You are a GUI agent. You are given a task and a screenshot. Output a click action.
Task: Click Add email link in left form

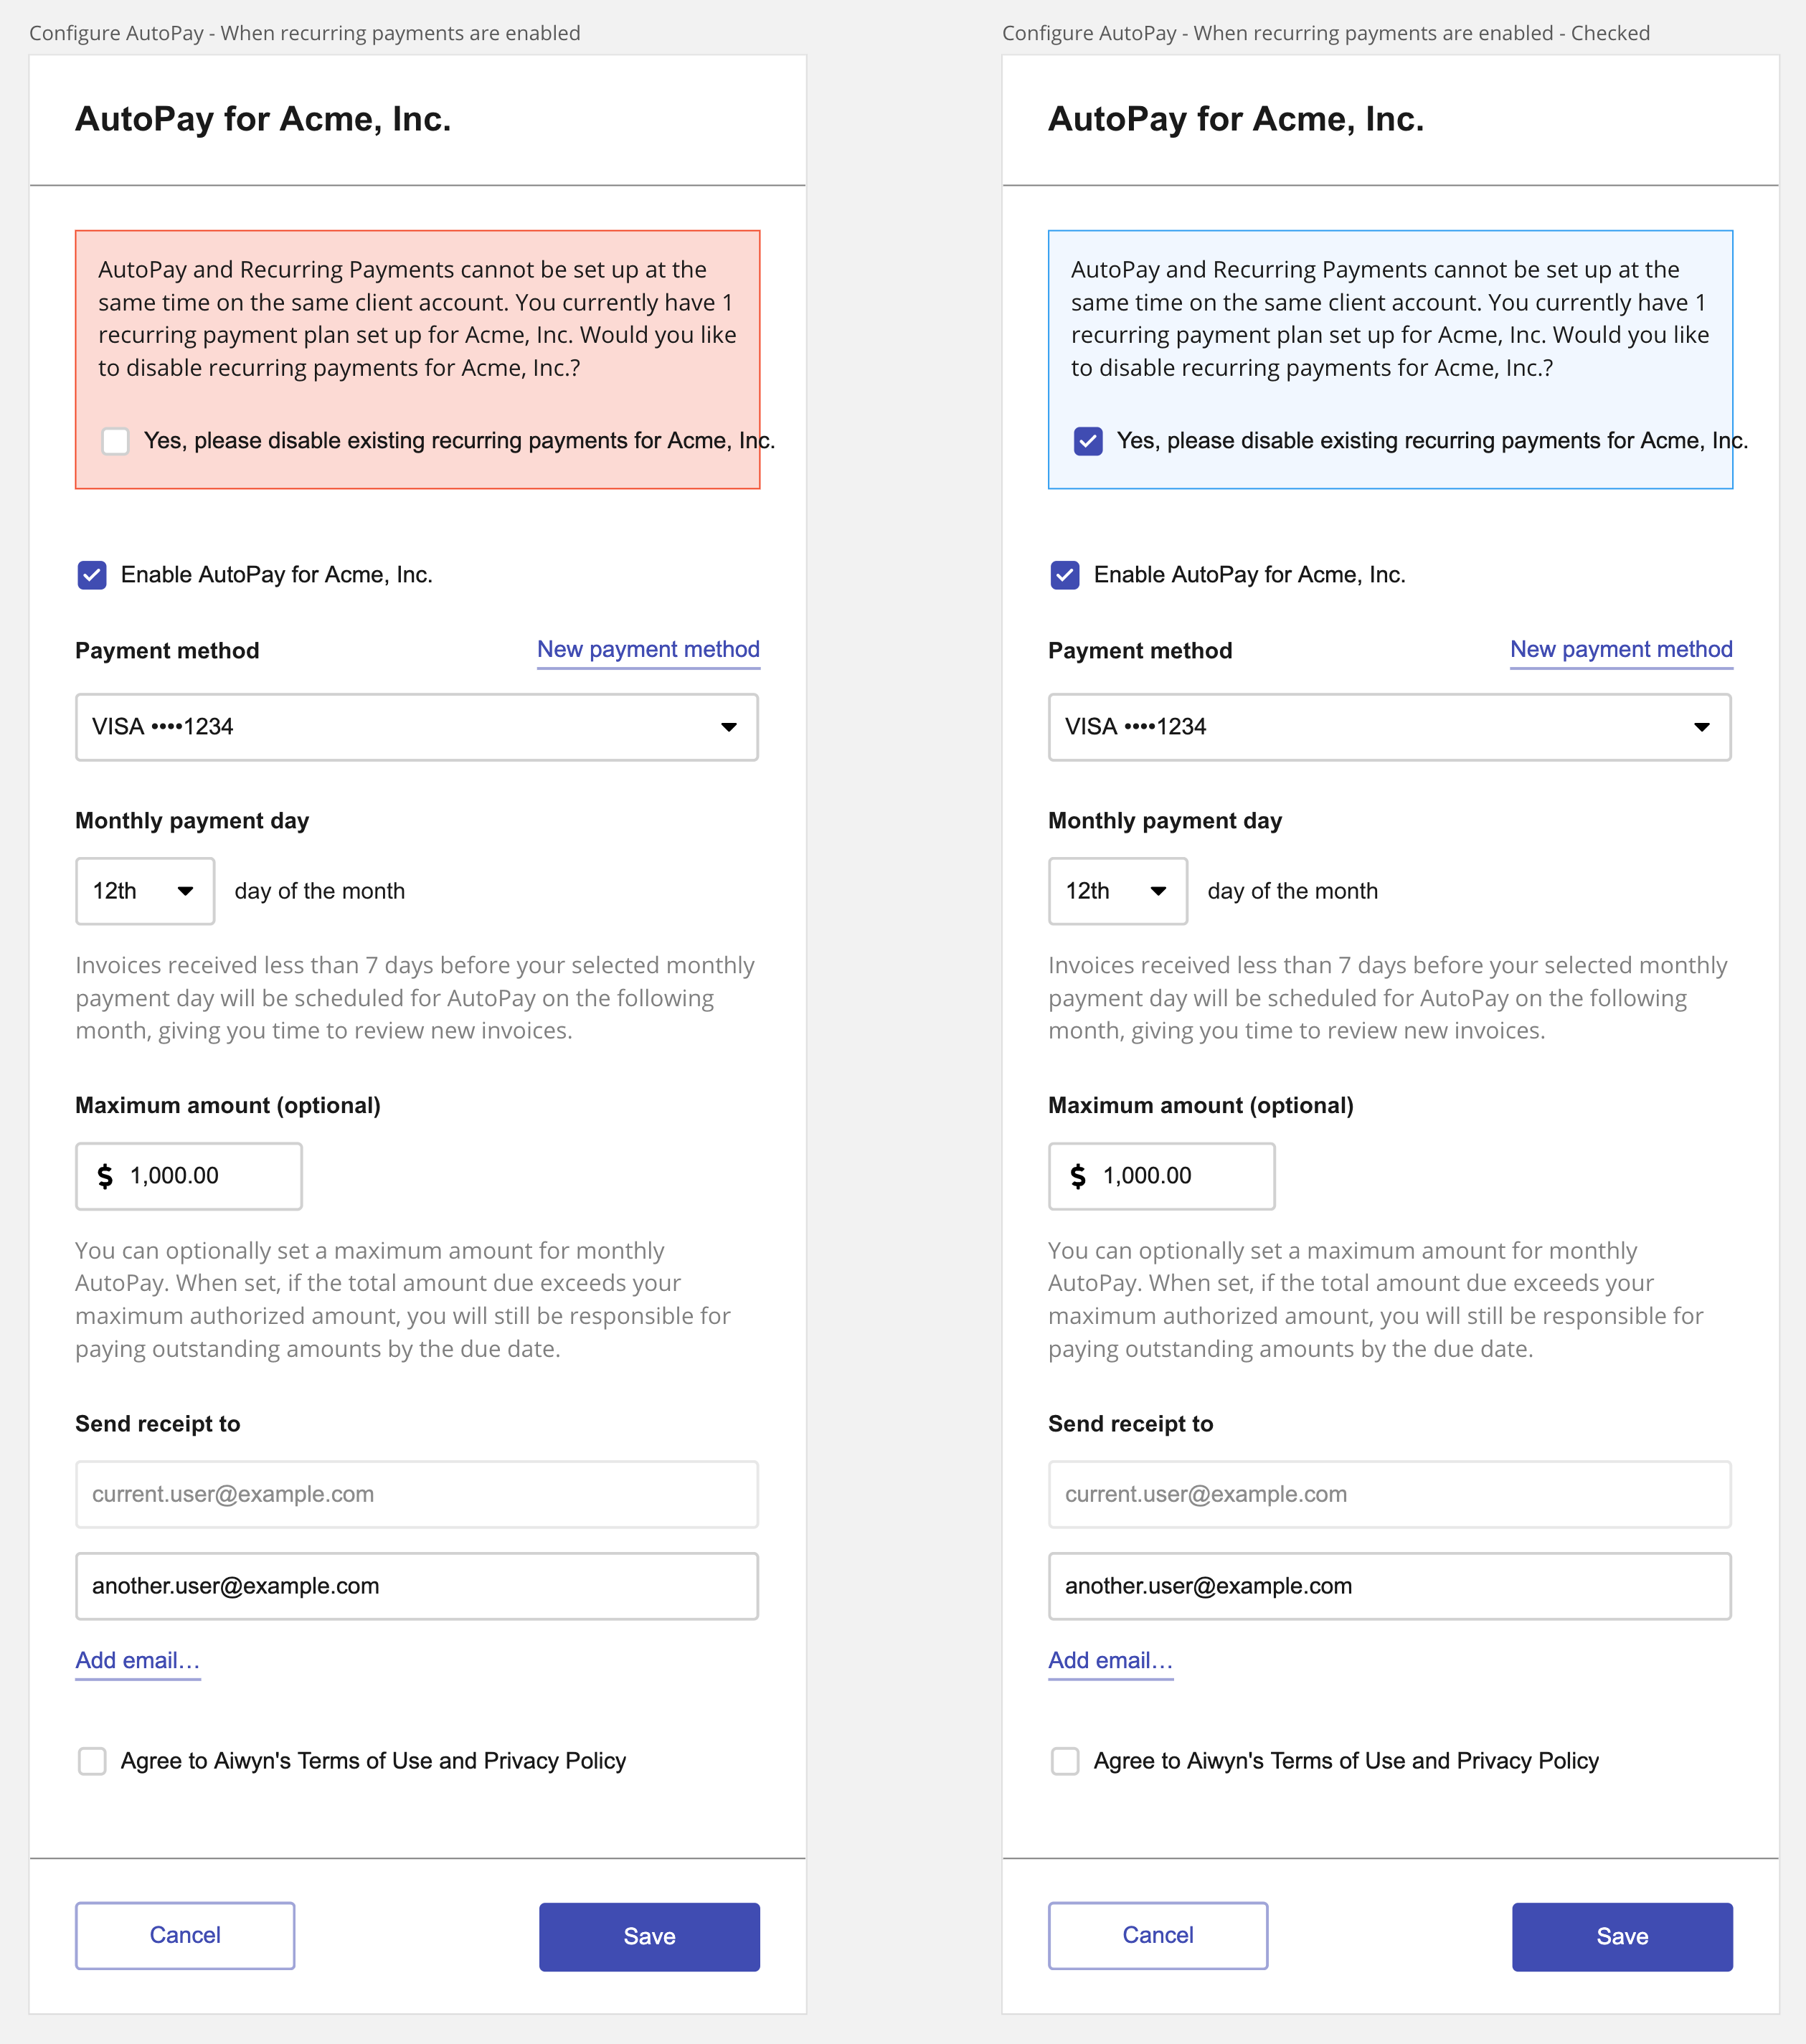click(x=138, y=1661)
